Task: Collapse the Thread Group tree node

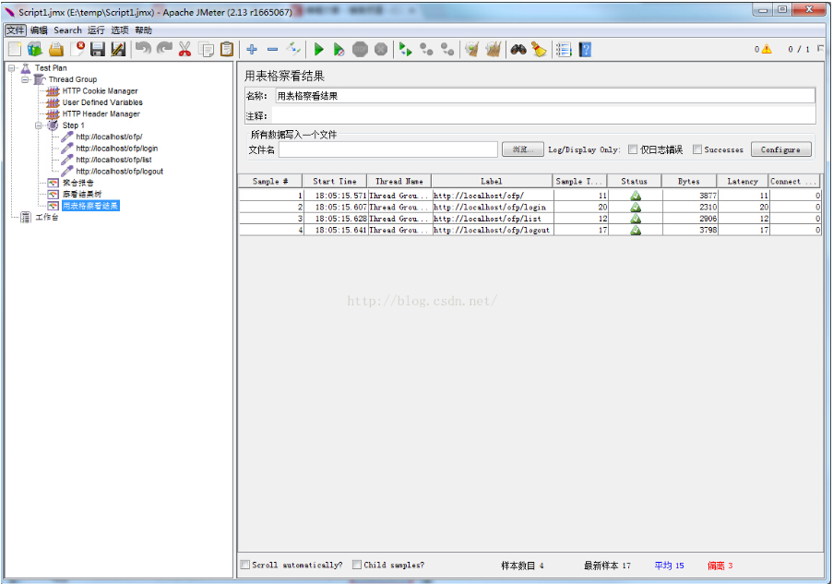Action: point(25,79)
